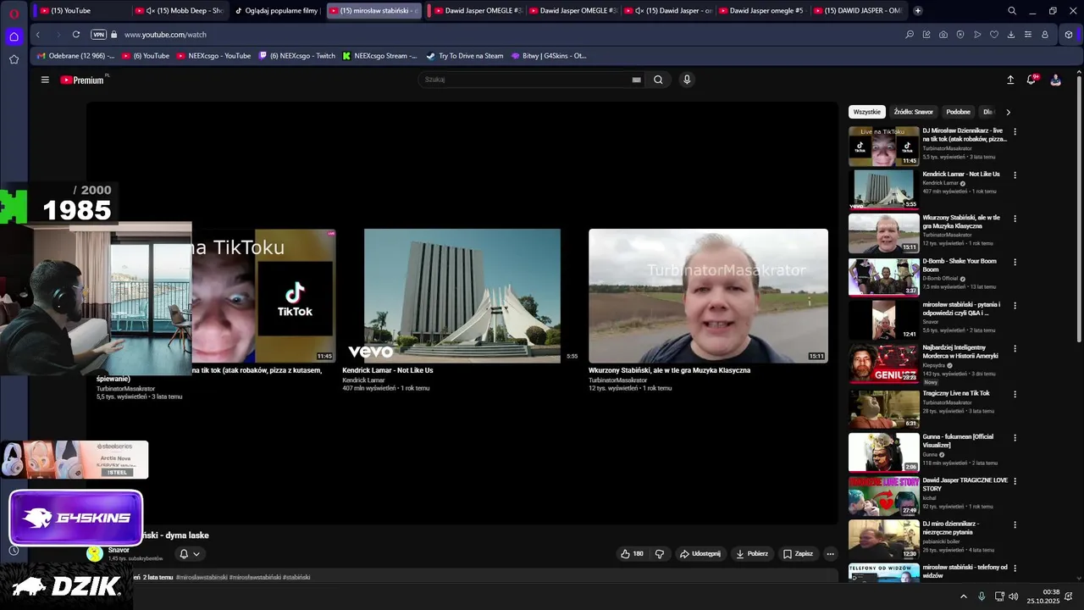Open 'NEEXcsgo - Twitch' bookmark
Viewport: 1084px width, 610px height.
pos(296,56)
